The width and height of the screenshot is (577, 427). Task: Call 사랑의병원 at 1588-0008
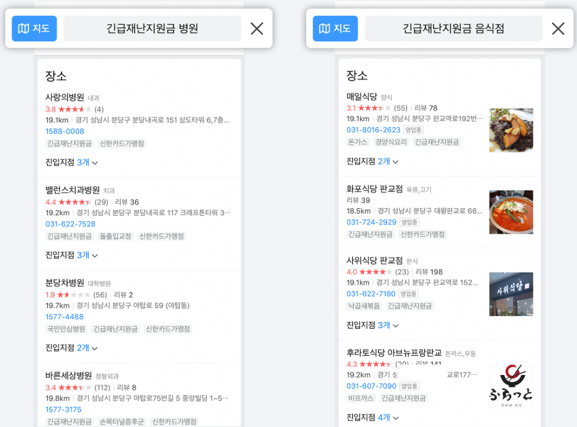[x=65, y=131]
